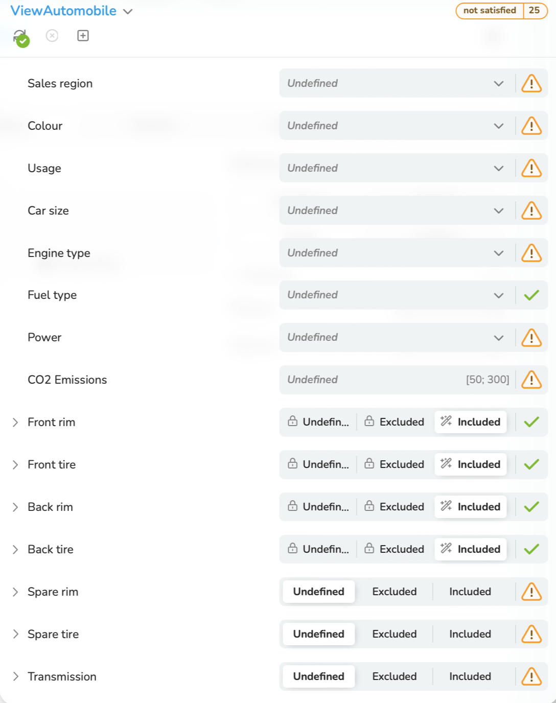The width and height of the screenshot is (556, 703).
Task: Set Spare tire to Excluded
Action: point(395,634)
